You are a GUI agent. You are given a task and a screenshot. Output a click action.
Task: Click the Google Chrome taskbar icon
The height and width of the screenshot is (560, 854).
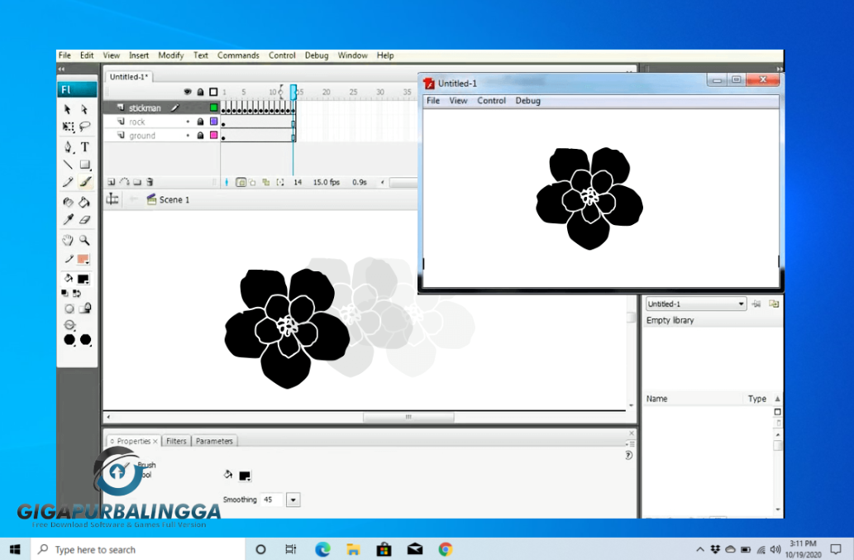(x=446, y=549)
